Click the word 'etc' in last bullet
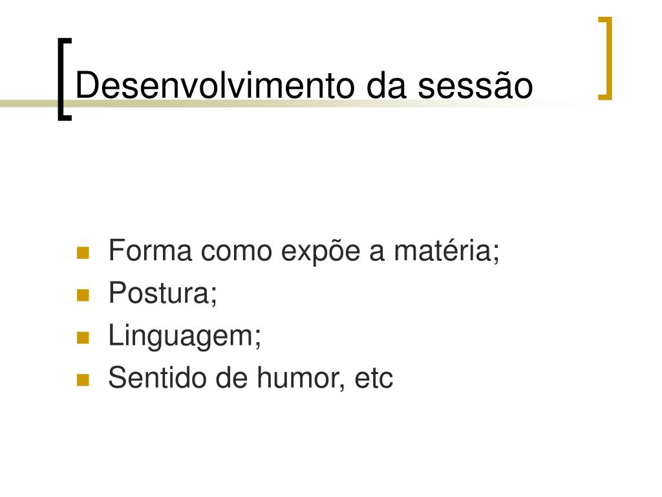The height and width of the screenshot is (497, 662). coord(374,379)
